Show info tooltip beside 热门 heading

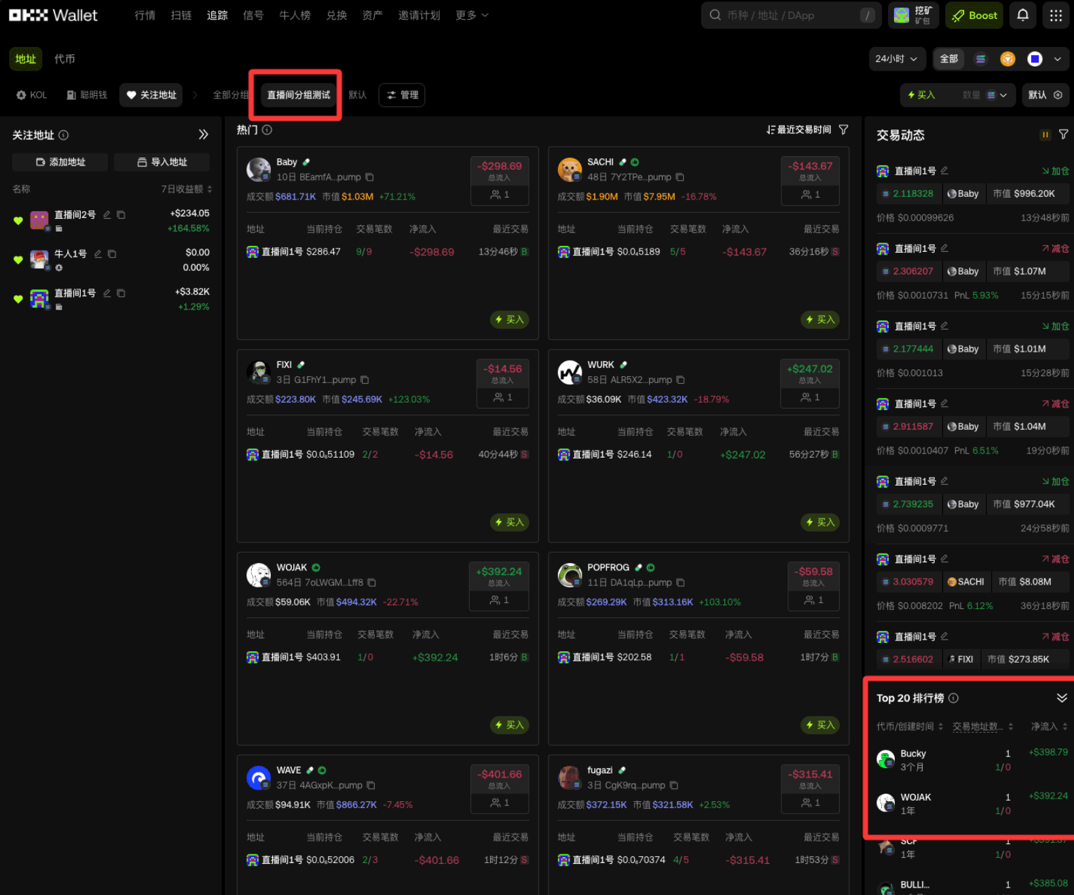(267, 130)
